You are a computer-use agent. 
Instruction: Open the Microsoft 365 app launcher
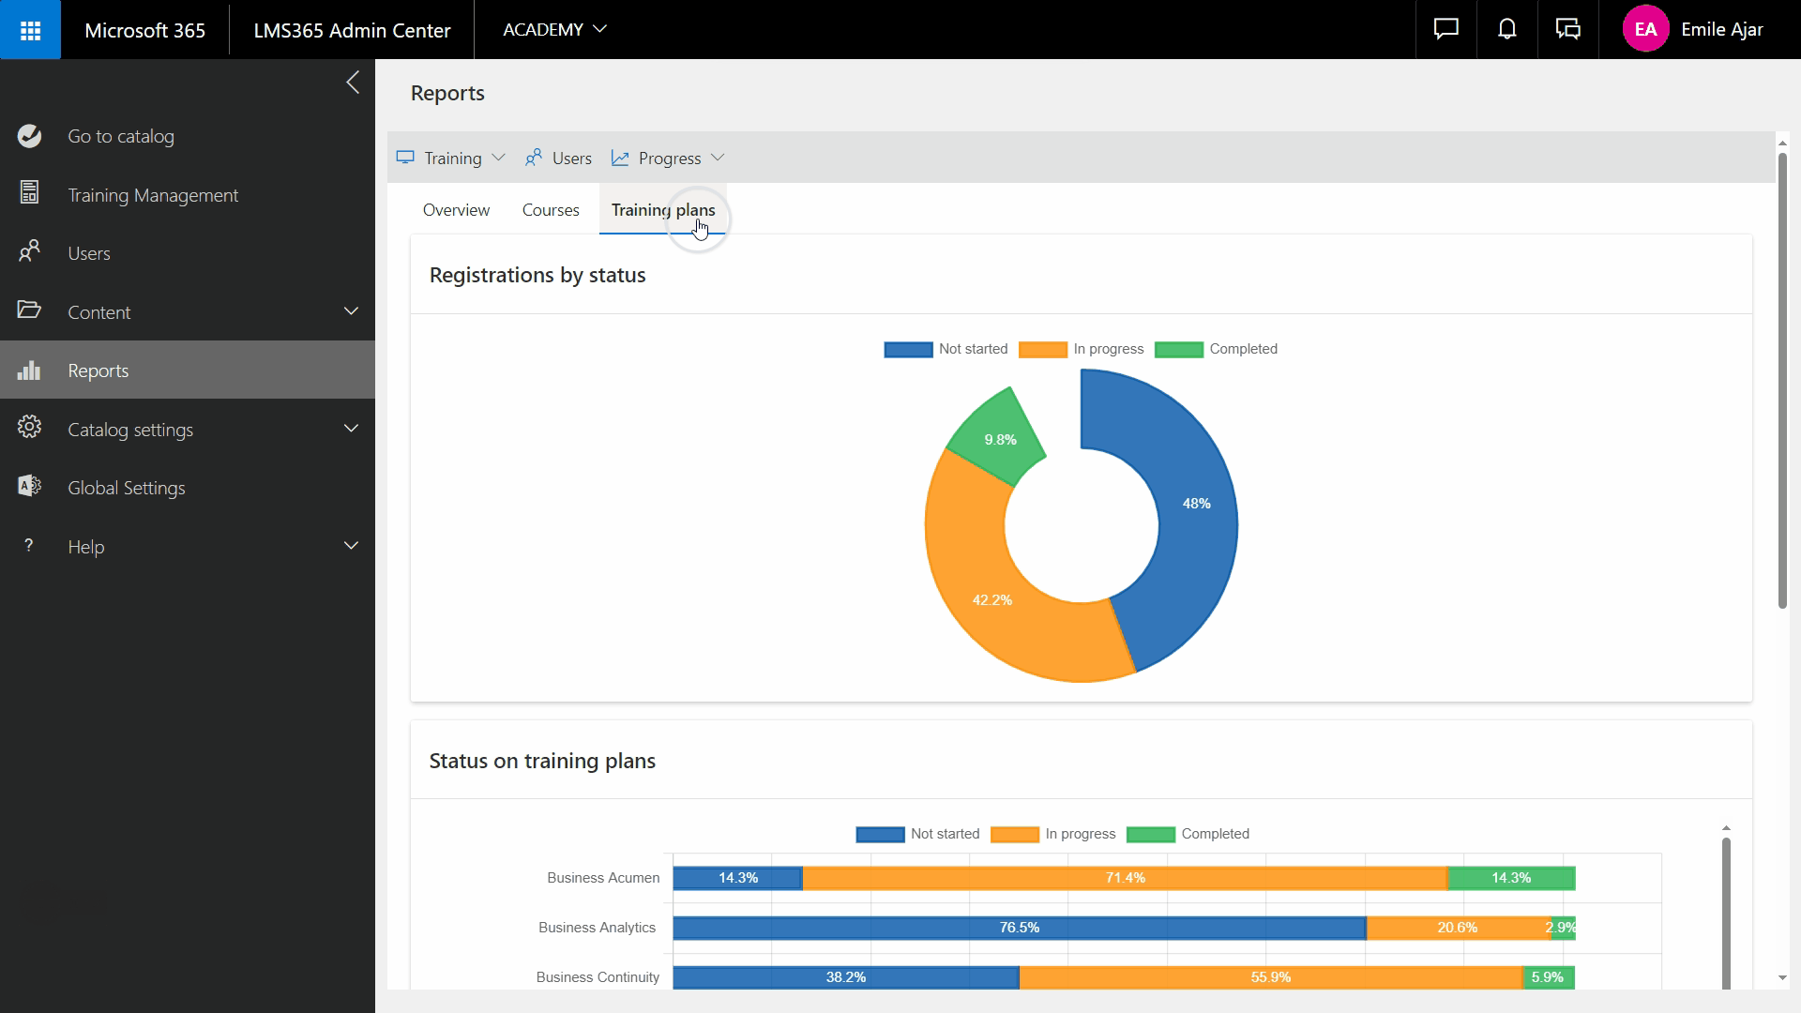[x=30, y=30]
